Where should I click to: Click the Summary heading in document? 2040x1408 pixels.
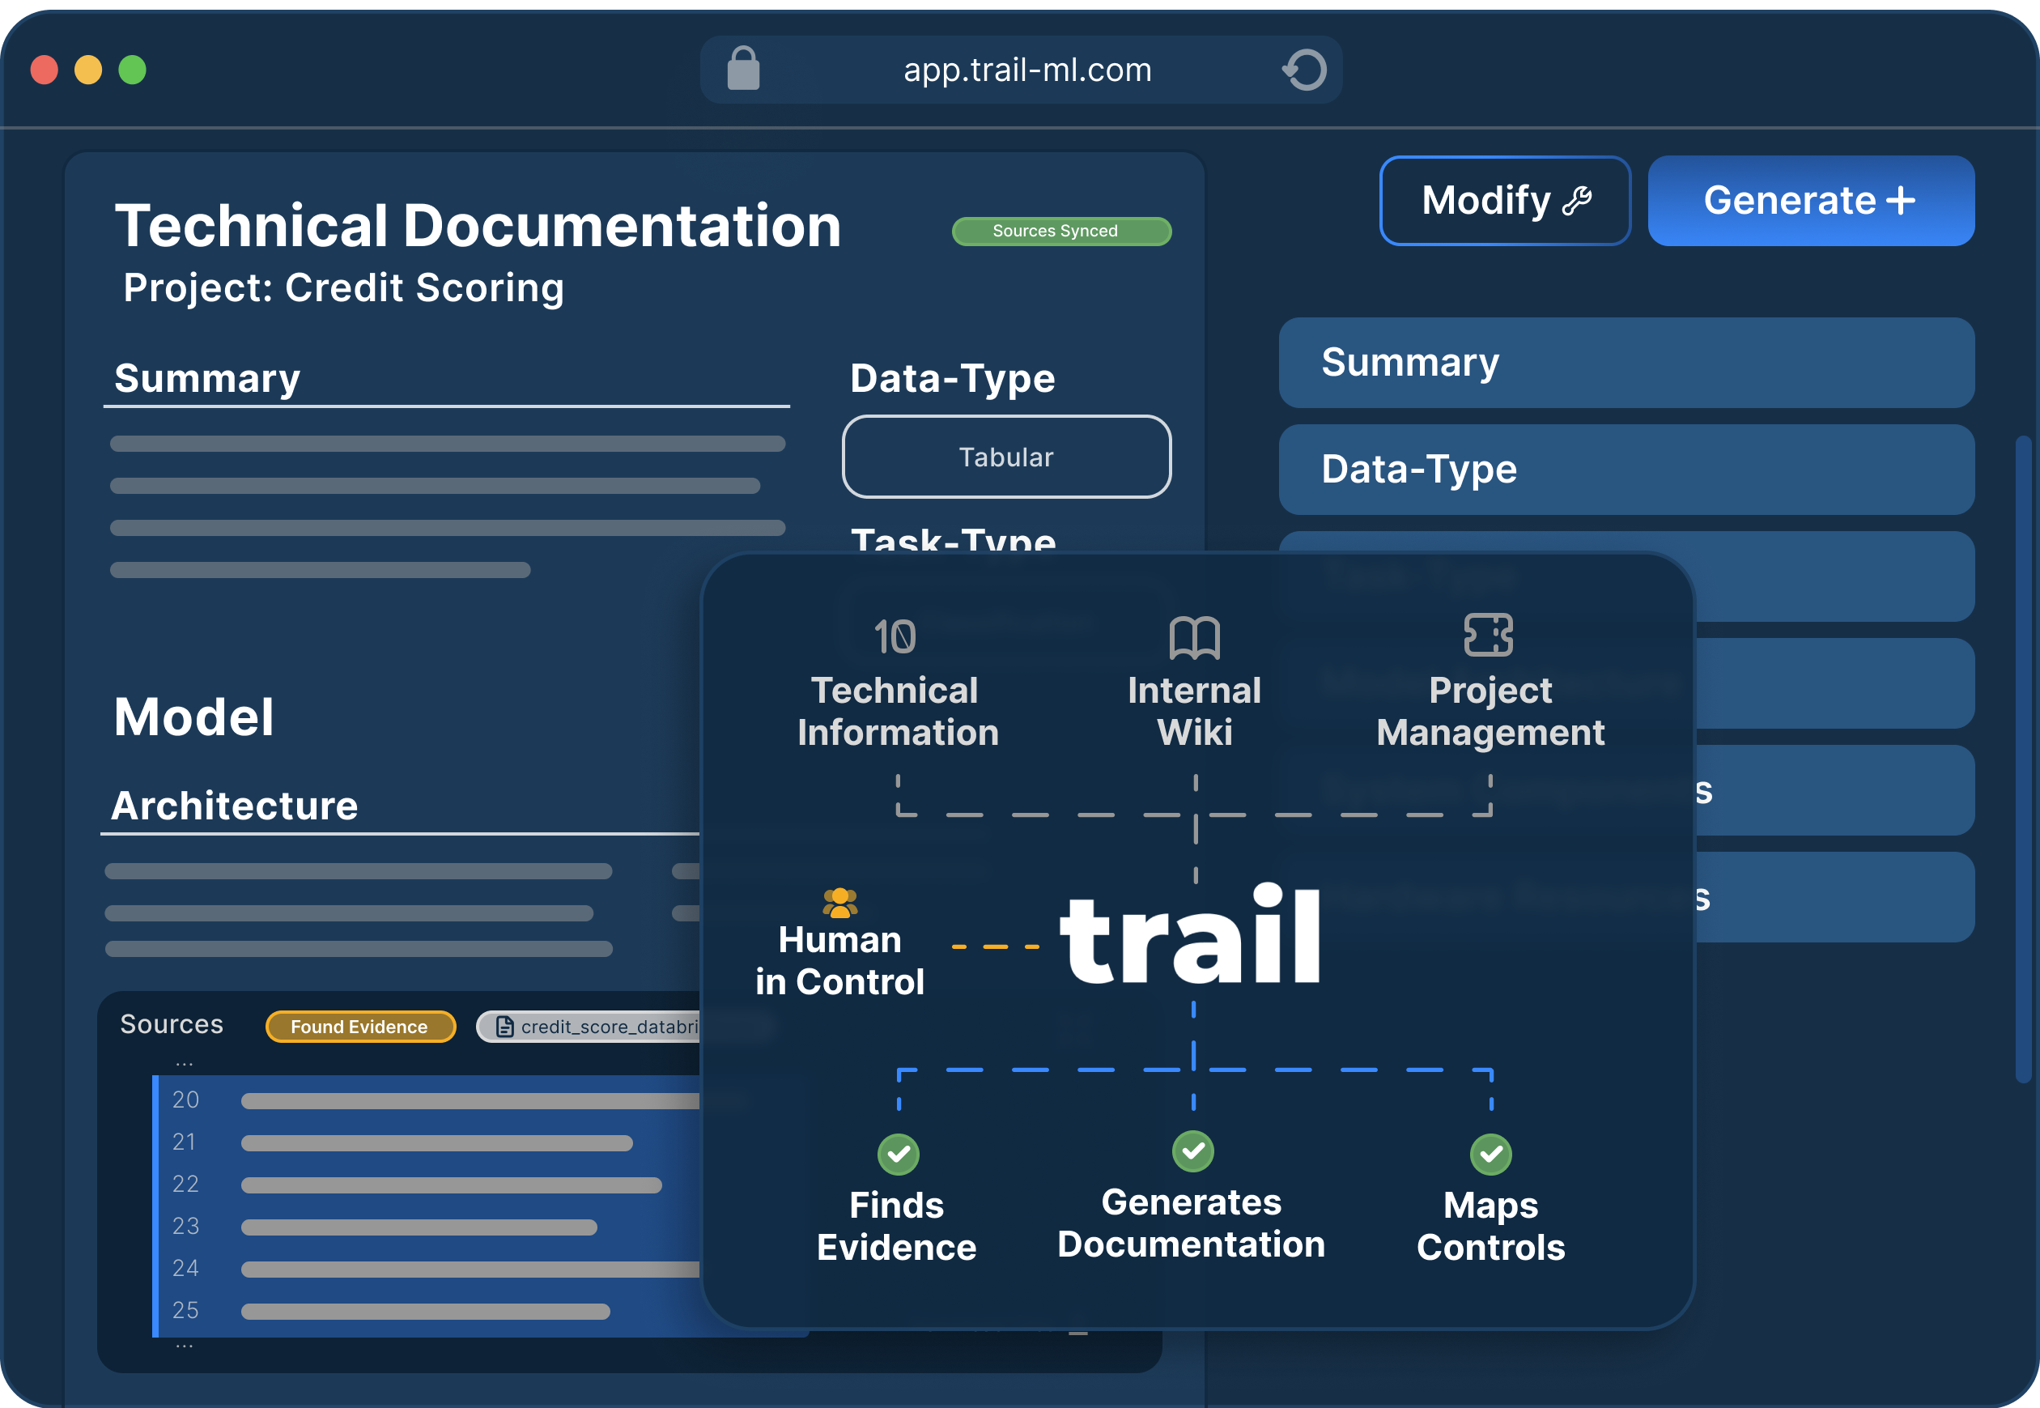207,378
